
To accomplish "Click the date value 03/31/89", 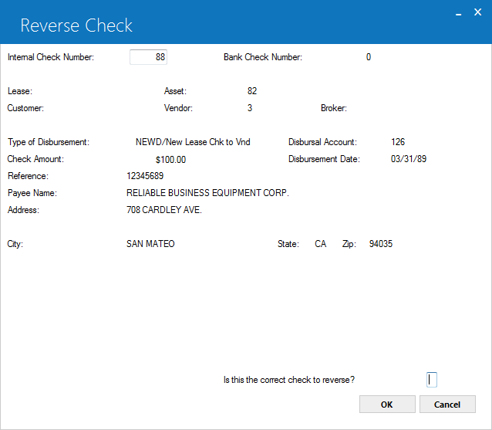I will [409, 159].
